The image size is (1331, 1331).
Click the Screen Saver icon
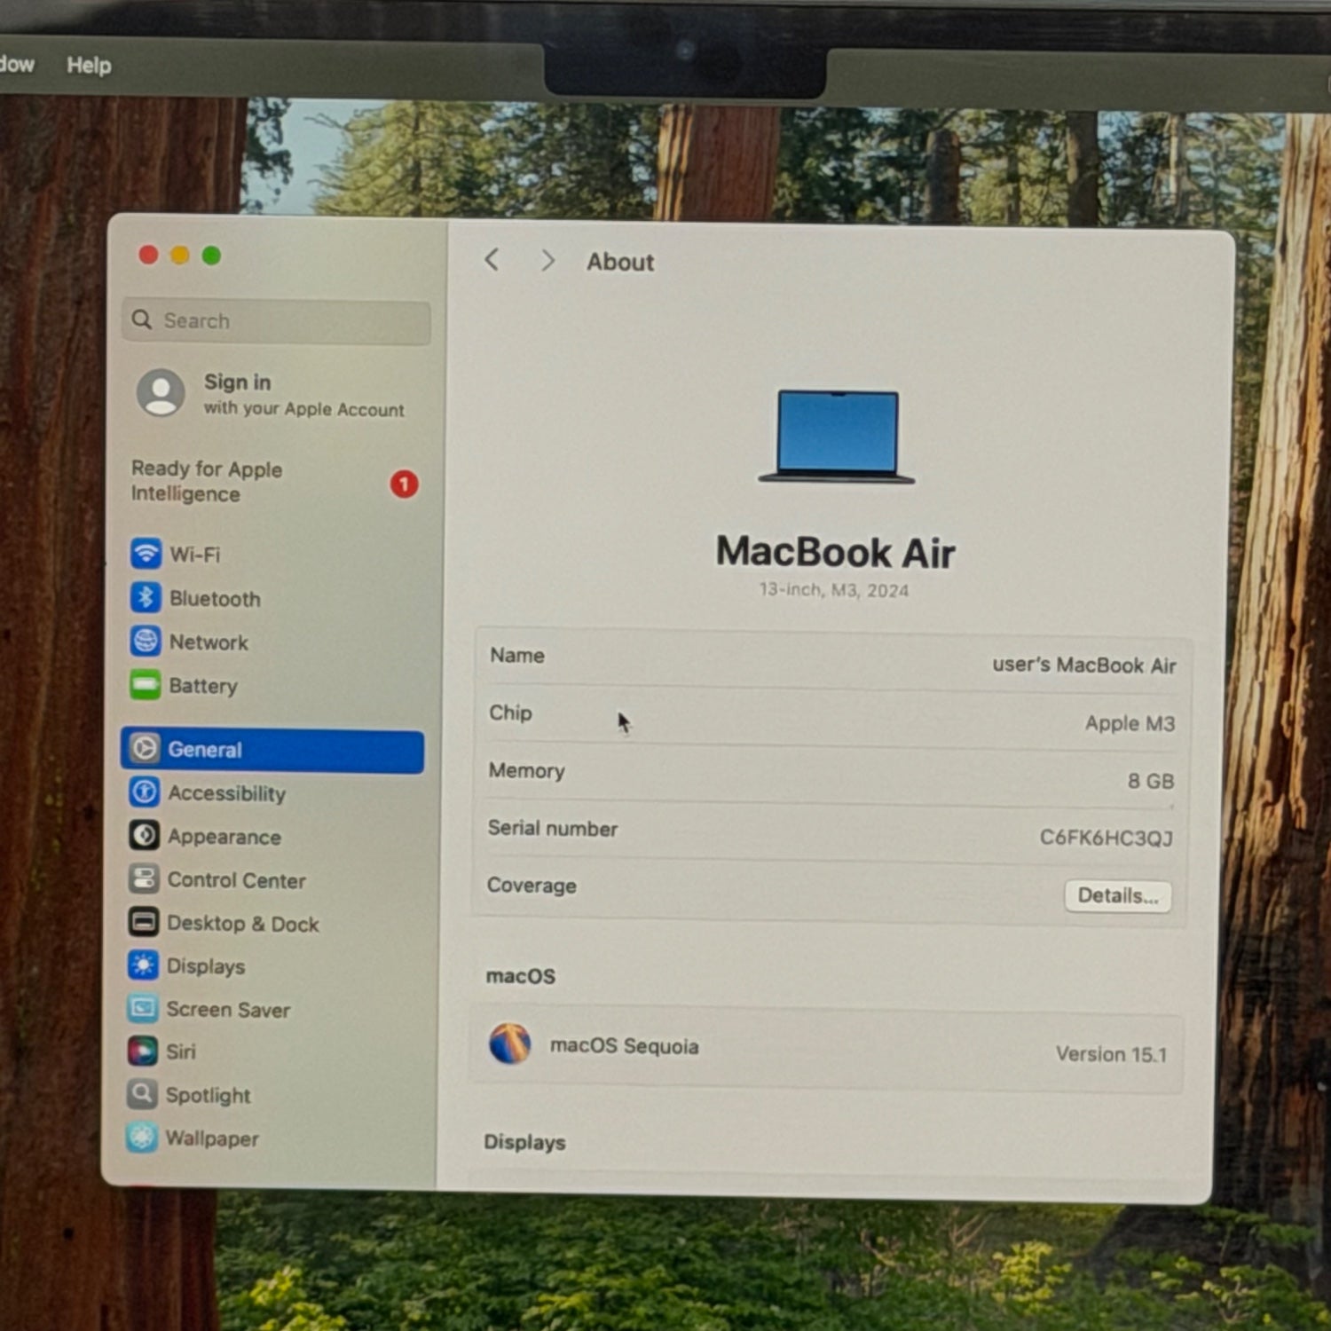coord(143,1008)
